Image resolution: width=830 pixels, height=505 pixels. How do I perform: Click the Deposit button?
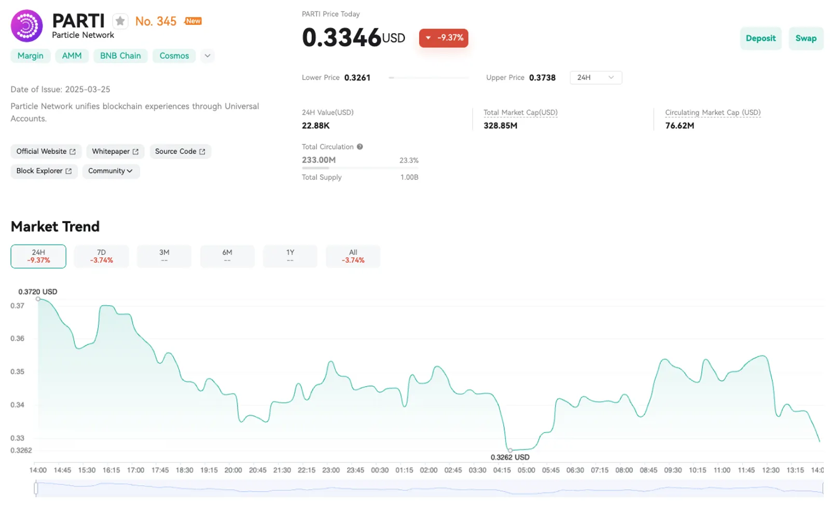click(x=760, y=38)
